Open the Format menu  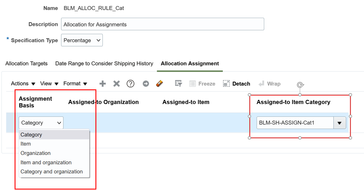(x=75, y=84)
